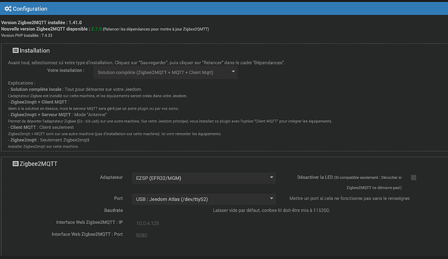
Task: Open the Port dropdown USB Jeedom Atlas
Action: pyautogui.click(x=204, y=199)
